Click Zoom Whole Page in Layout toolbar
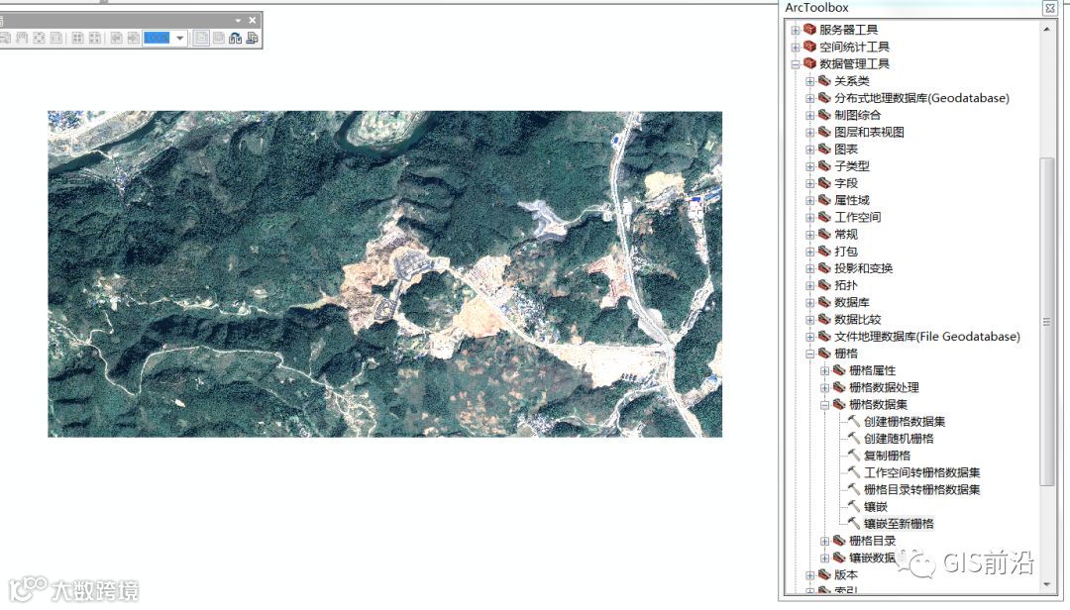Viewport: 1070px width, 610px height. 39,38
